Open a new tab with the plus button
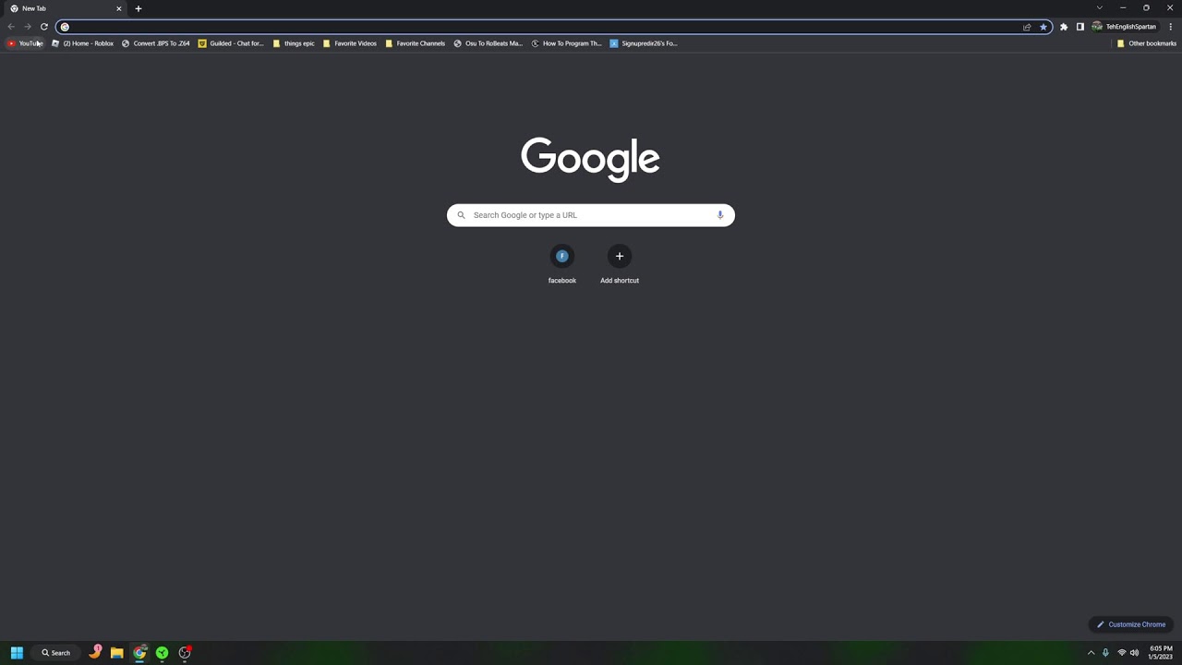Image resolution: width=1182 pixels, height=665 pixels. (x=139, y=8)
